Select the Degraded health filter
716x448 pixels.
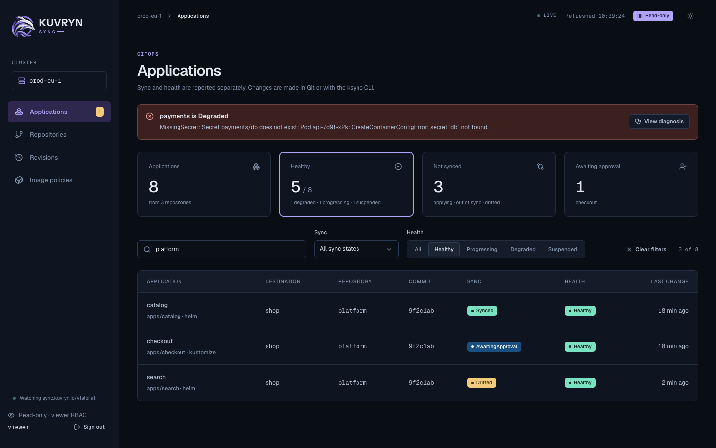click(x=523, y=249)
